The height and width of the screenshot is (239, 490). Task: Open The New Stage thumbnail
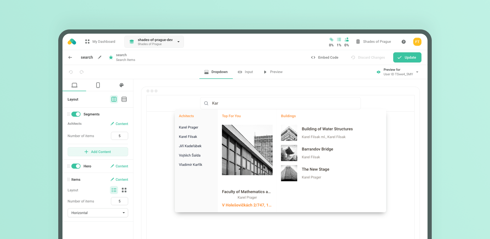289,173
